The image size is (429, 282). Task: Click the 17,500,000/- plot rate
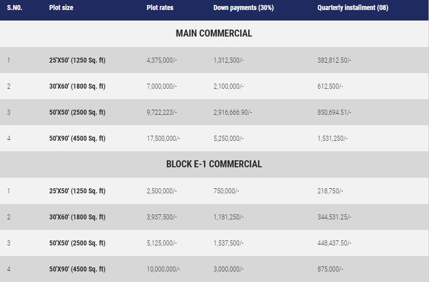tap(163, 138)
